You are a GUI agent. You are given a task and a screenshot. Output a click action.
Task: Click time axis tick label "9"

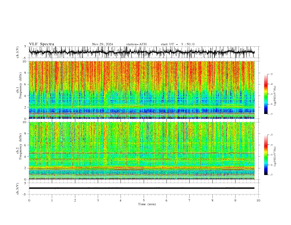tap(235, 200)
